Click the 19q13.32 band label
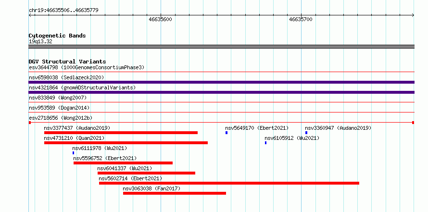This screenshot has height=212, width=428. tap(40, 42)
